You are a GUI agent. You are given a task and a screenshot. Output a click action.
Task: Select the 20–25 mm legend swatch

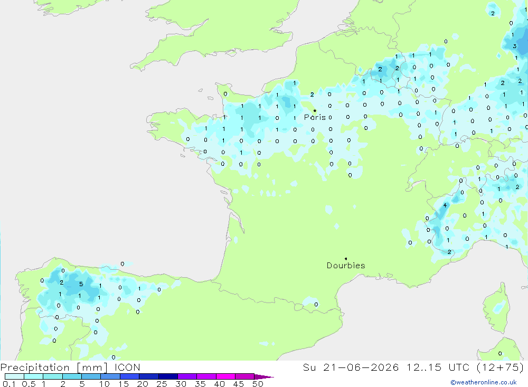(149, 376)
